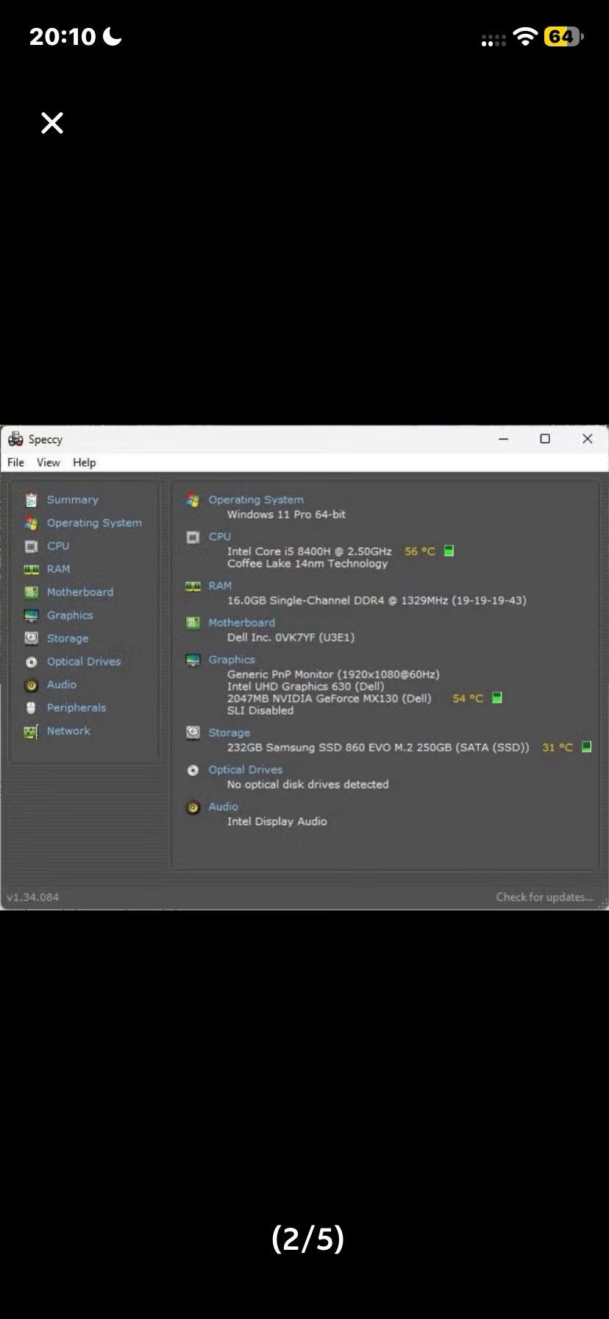
Task: Open the View menu
Action: point(49,462)
